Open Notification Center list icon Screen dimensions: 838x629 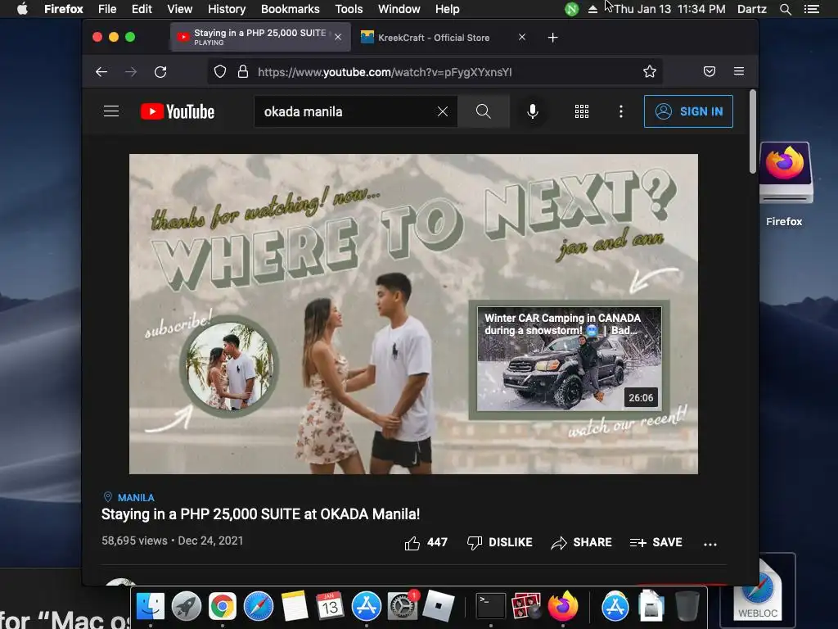[812, 9]
